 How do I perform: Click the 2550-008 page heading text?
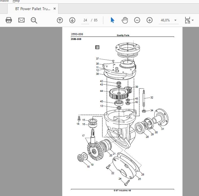77,34
